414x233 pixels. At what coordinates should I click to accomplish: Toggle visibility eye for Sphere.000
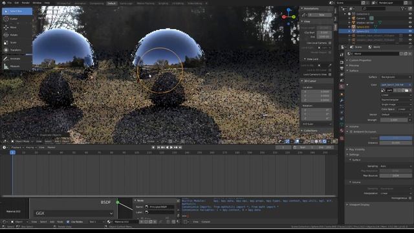pyautogui.click(x=410, y=27)
